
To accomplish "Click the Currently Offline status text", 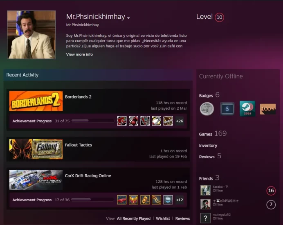I will [x=221, y=76].
